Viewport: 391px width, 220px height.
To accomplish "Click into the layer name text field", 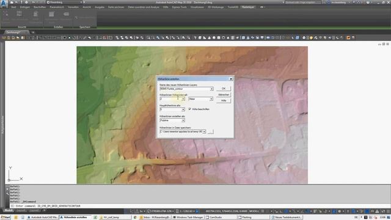I will click(185, 89).
